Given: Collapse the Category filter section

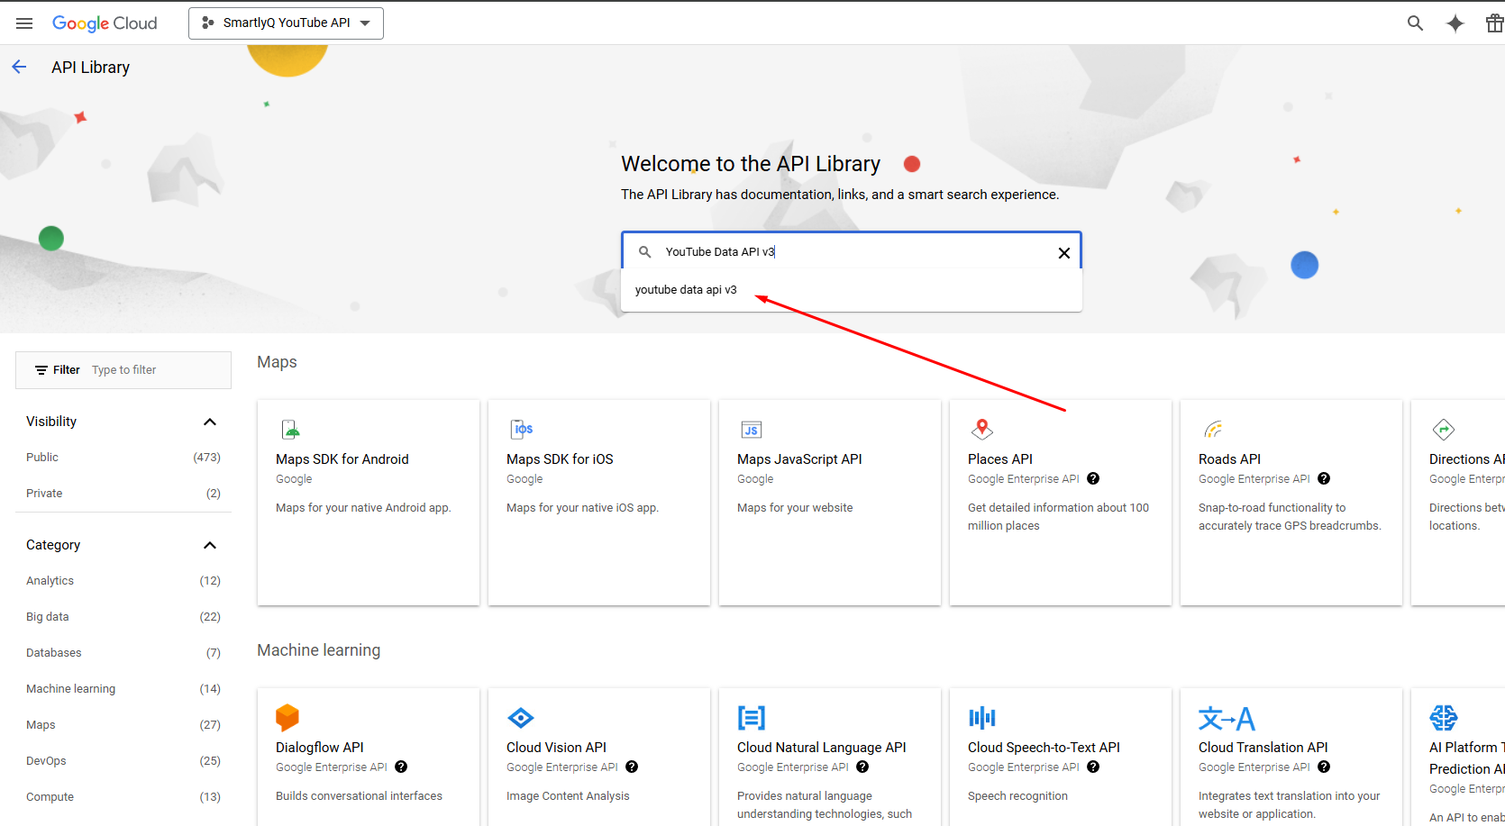Looking at the screenshot, I should pos(210,545).
